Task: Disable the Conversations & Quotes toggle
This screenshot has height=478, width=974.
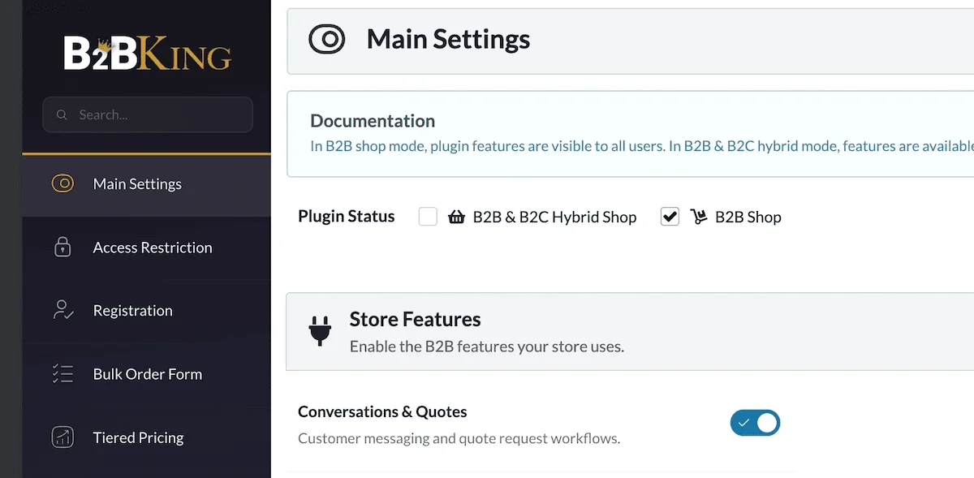Action: tap(755, 423)
